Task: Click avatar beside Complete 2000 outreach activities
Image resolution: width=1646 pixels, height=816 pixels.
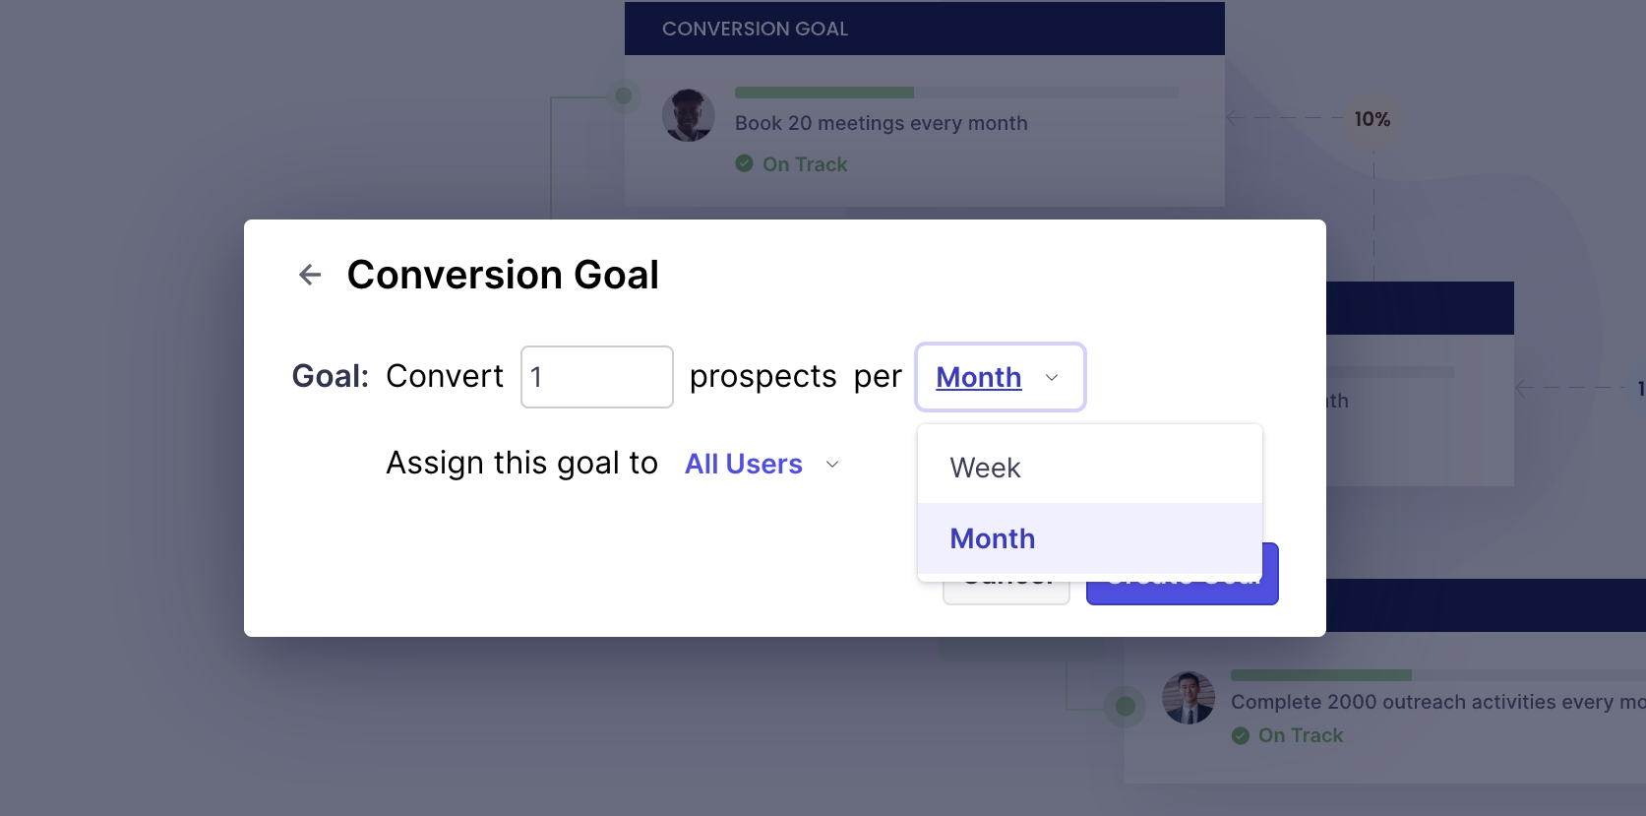Action: (x=1189, y=698)
